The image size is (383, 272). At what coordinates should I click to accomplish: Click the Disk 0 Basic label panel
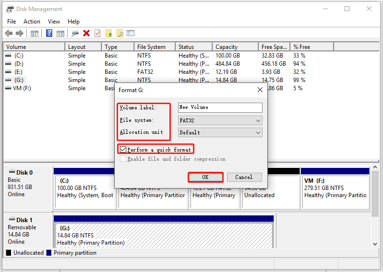[28, 188]
